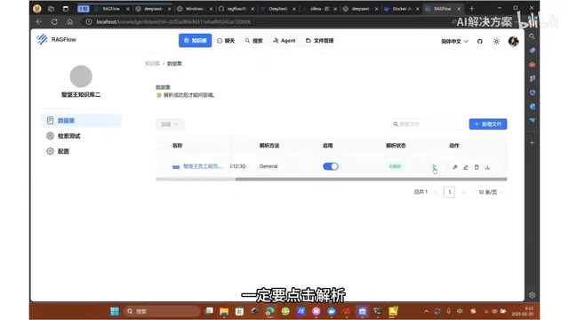
Task: Click the knowledge base gray avatar circle
Action: tap(81, 76)
